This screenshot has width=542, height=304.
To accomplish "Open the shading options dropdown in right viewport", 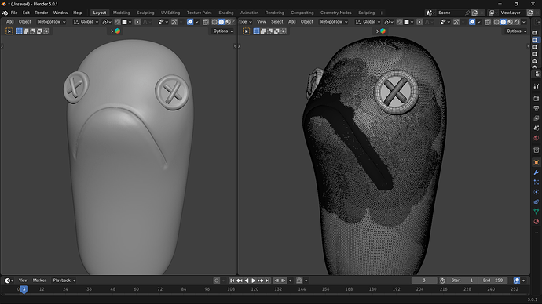I will tap(524, 22).
